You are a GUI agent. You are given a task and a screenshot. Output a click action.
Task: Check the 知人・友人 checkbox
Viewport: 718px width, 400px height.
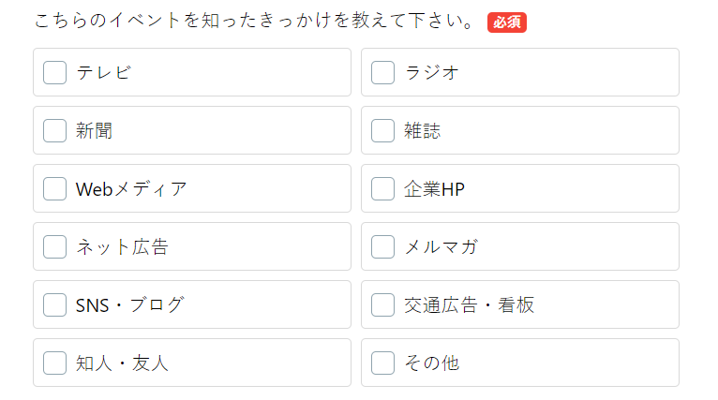click(54, 363)
